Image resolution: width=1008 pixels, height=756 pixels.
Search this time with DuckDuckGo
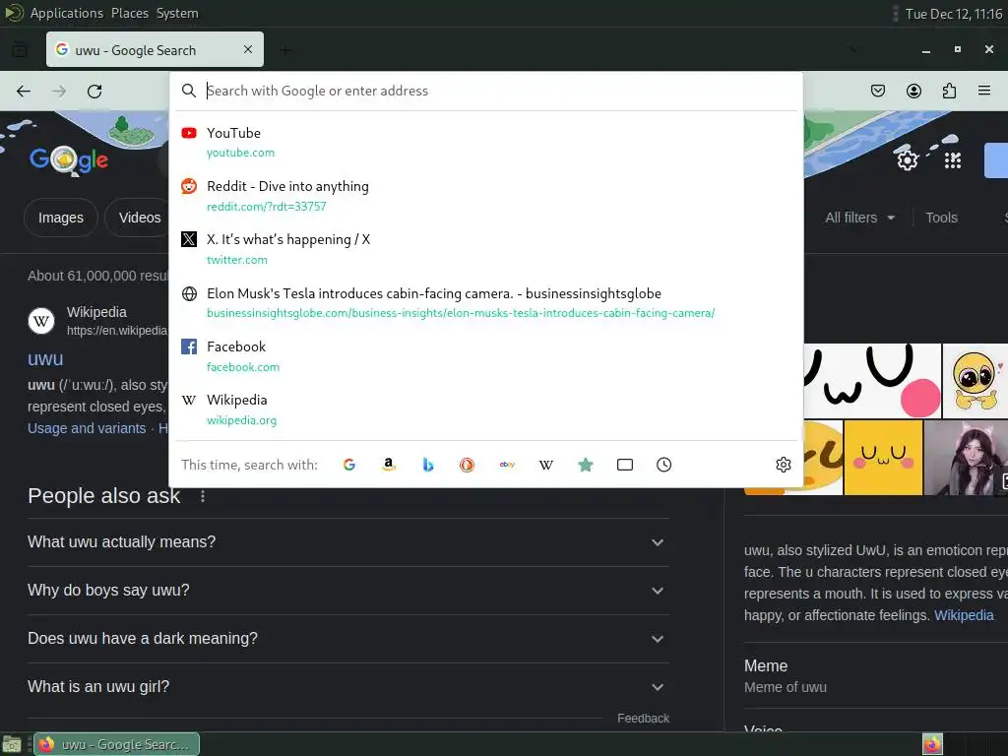point(468,465)
